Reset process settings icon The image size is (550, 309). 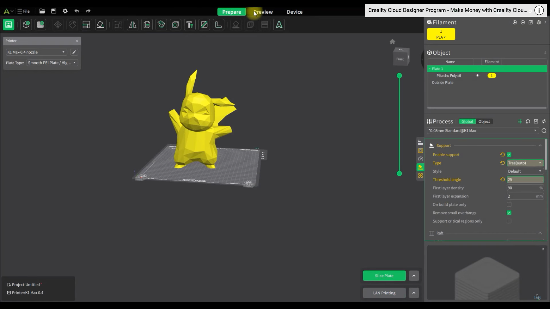click(x=528, y=121)
